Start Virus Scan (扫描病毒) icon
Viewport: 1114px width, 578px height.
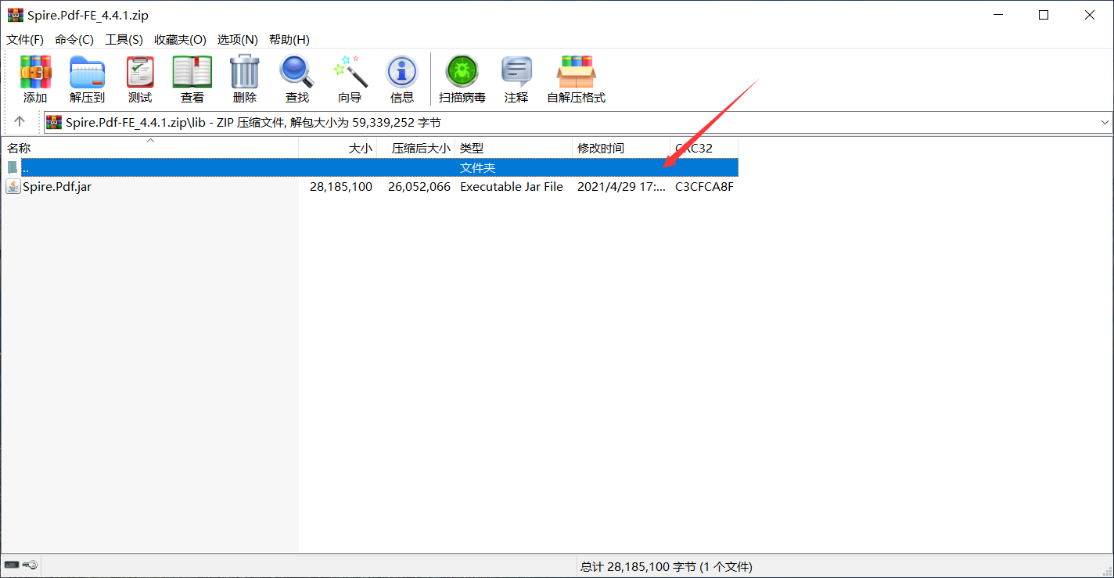click(x=462, y=79)
